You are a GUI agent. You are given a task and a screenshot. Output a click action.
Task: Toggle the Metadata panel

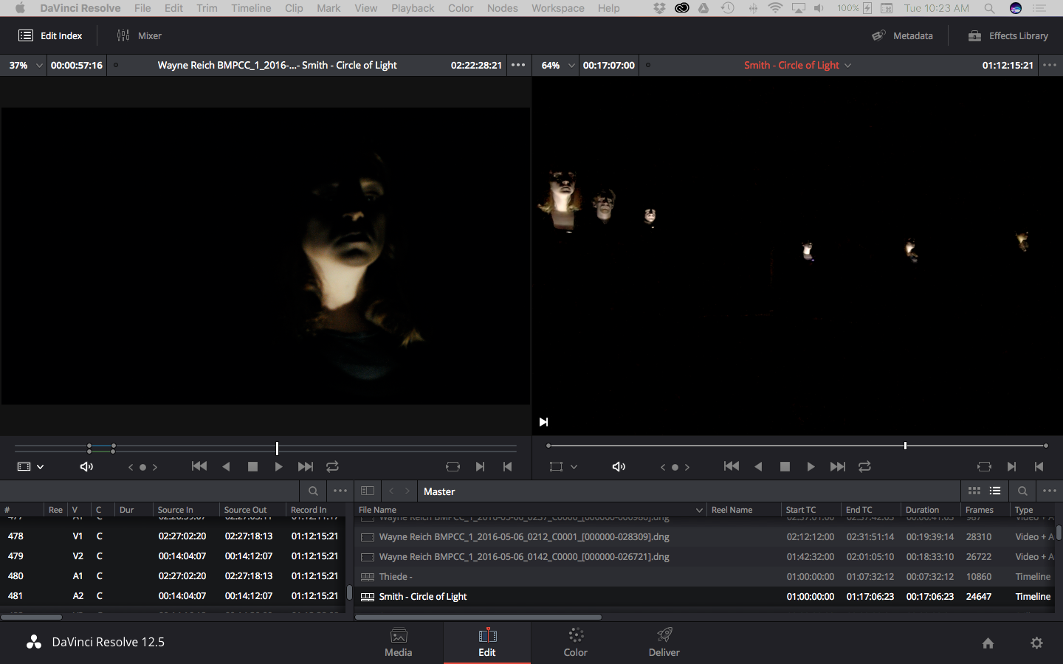(902, 35)
